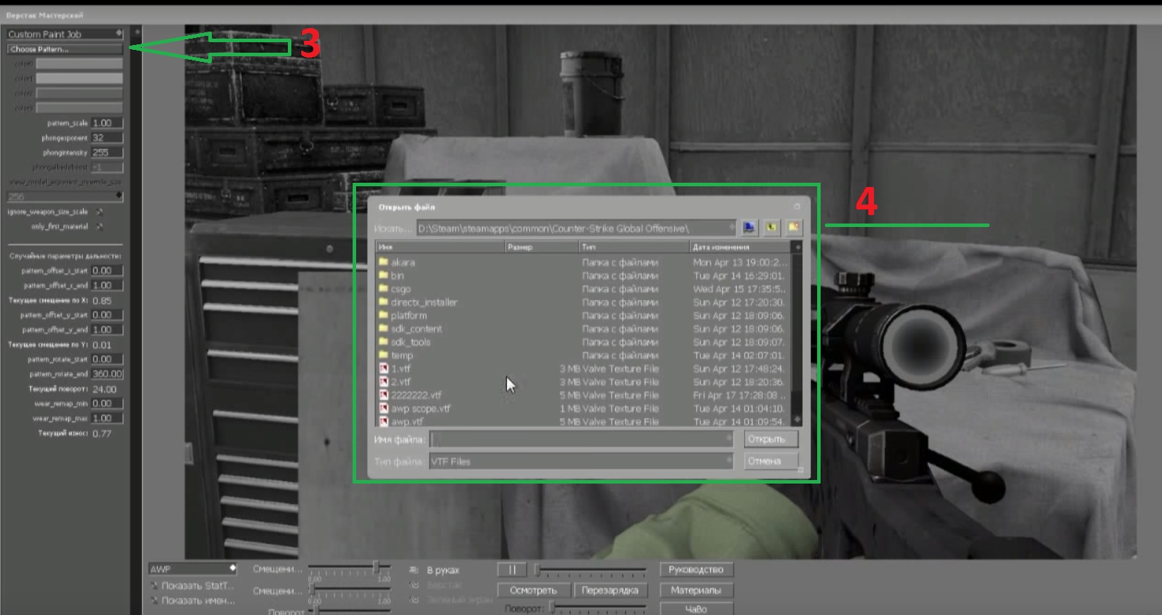Sort files by the Имя column header
Image resolution: width=1162 pixels, height=615 pixels.
tap(441, 247)
